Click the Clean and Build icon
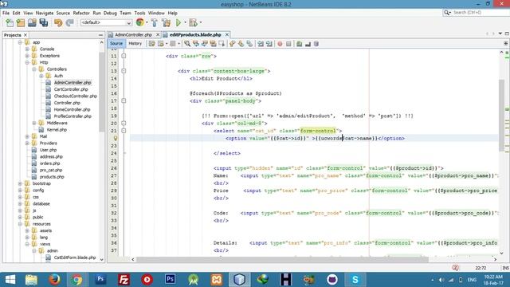This screenshot has width=510, height=287. (x=167, y=22)
